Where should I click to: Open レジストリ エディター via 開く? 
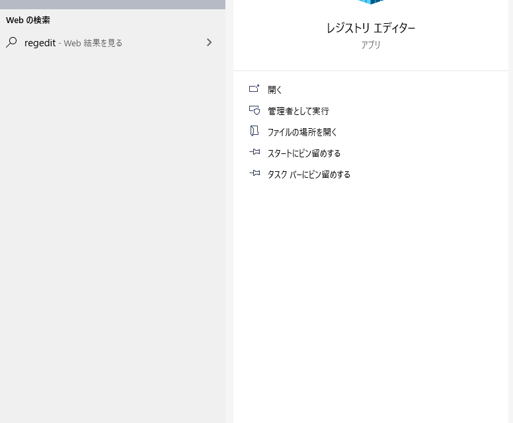click(x=274, y=90)
